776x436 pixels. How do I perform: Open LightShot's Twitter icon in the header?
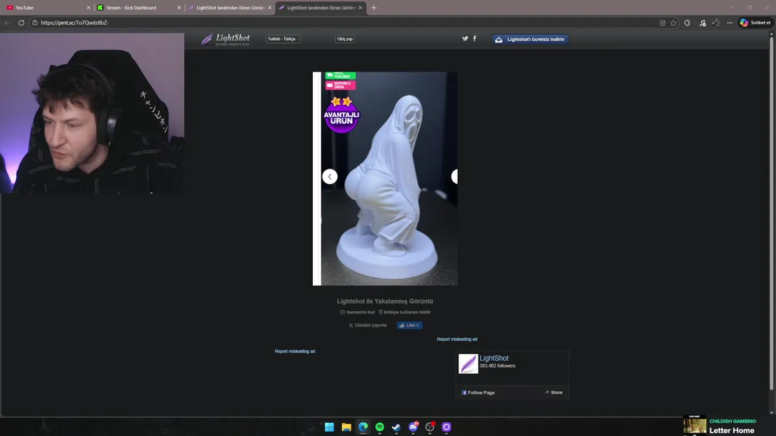465,38
